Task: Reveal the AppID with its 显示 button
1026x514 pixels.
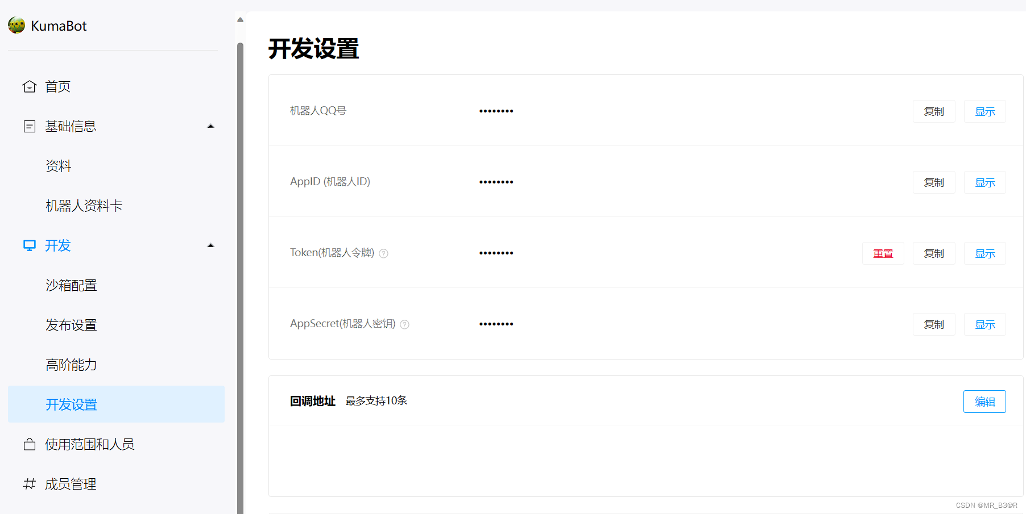Action: pos(984,182)
